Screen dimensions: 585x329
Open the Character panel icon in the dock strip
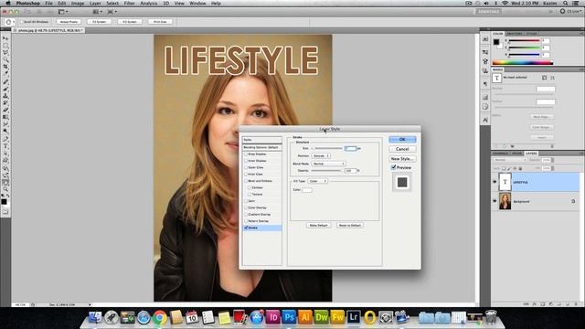pyautogui.click(x=485, y=120)
